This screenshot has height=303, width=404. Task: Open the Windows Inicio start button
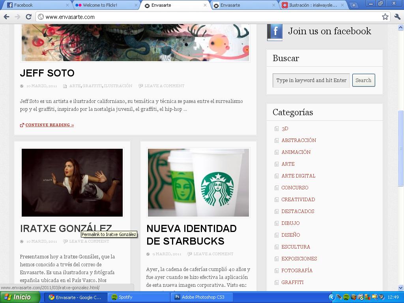(20, 297)
